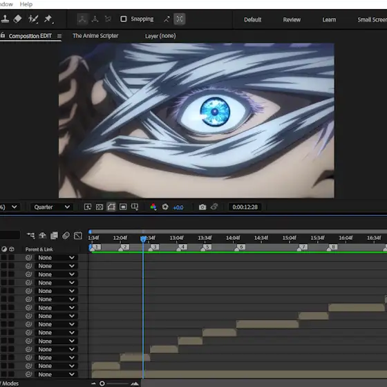This screenshot has height=387, width=387.
Task: Select composition marker 1
Action: (x=95, y=247)
